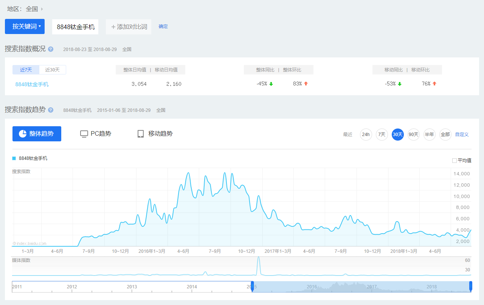Click the help icon beside 搜索指数概况
484x305 pixels.
(51, 49)
